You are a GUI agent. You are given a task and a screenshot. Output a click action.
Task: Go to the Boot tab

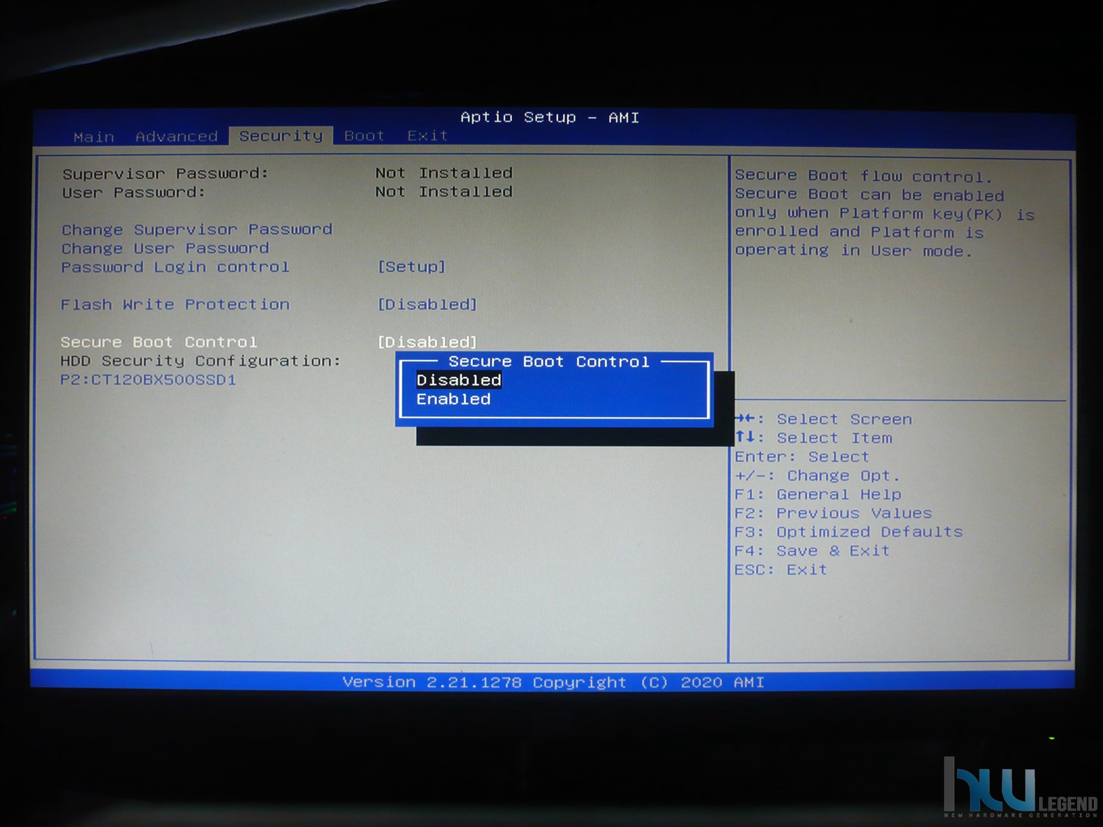tap(364, 136)
